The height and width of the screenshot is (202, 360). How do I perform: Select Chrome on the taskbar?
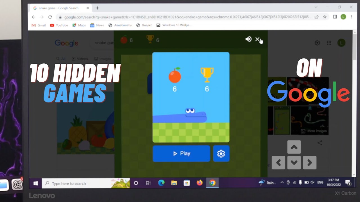coord(212,183)
